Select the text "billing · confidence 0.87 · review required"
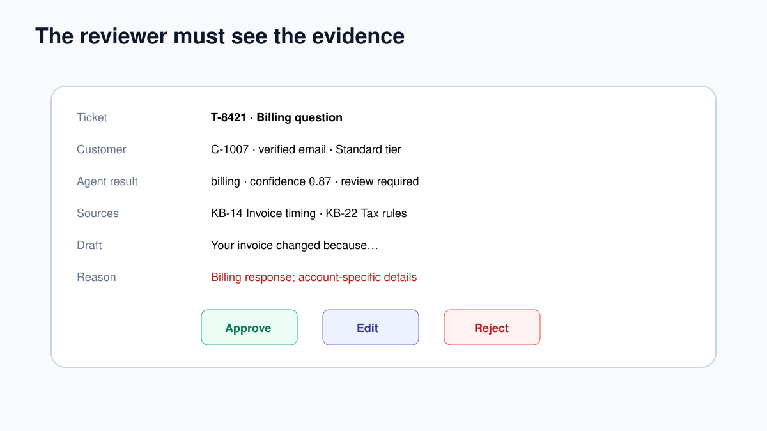The height and width of the screenshot is (431, 767). pyautogui.click(x=315, y=181)
